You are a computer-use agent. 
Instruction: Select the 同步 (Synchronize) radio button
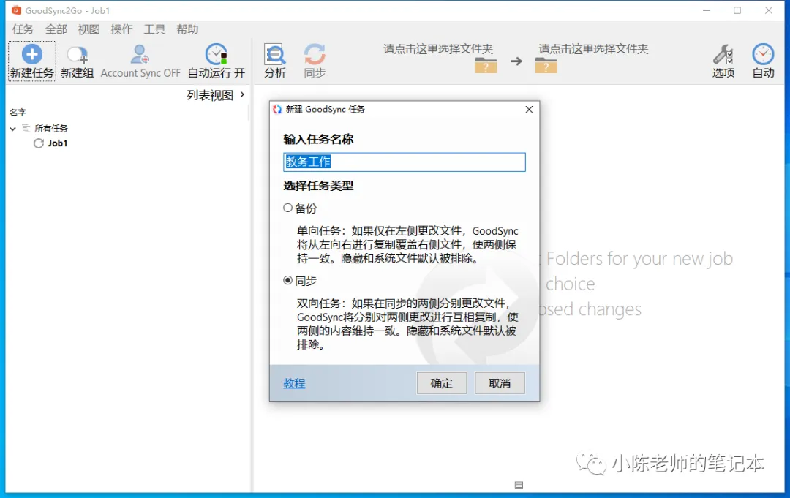tap(287, 281)
